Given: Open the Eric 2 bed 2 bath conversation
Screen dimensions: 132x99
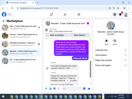Looking at the screenshot, I should (x=21, y=61).
